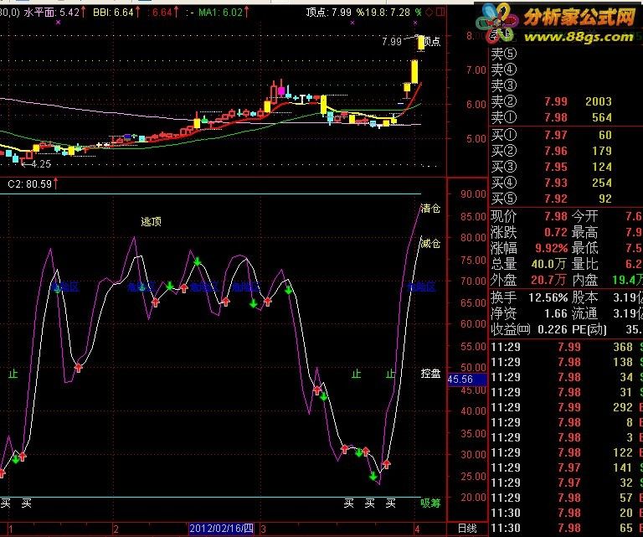Click month marker 2 on the time axis
This screenshot has width=643, height=537.
[x=116, y=529]
